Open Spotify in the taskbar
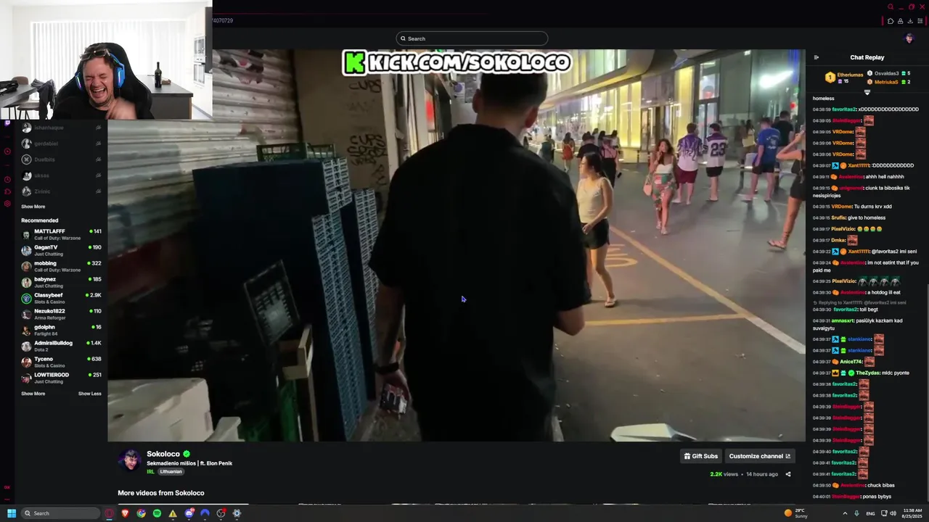The width and height of the screenshot is (929, 522). 157,513
